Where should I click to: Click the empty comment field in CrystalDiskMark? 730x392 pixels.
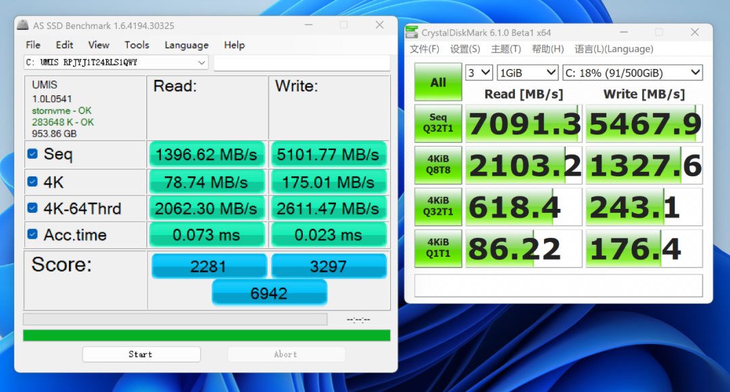pyautogui.click(x=558, y=285)
